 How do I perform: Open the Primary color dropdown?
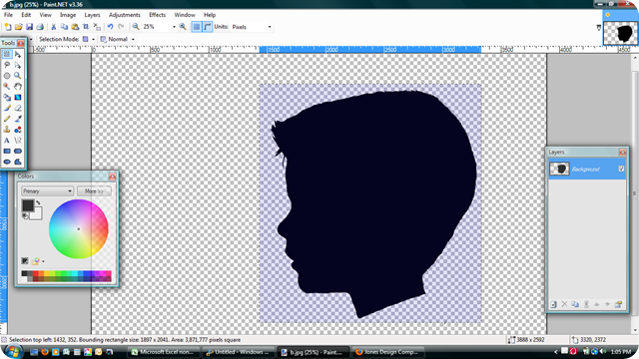[47, 190]
